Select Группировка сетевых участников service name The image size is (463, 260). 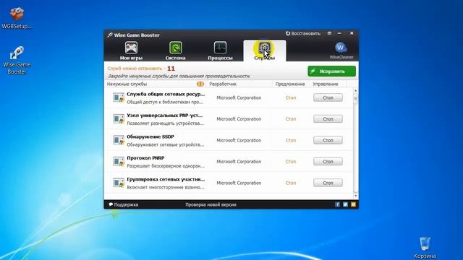[166, 179]
